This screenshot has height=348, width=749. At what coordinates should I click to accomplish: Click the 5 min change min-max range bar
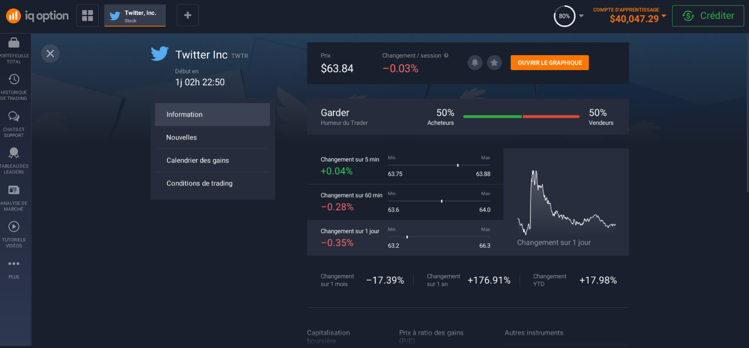pyautogui.click(x=439, y=165)
